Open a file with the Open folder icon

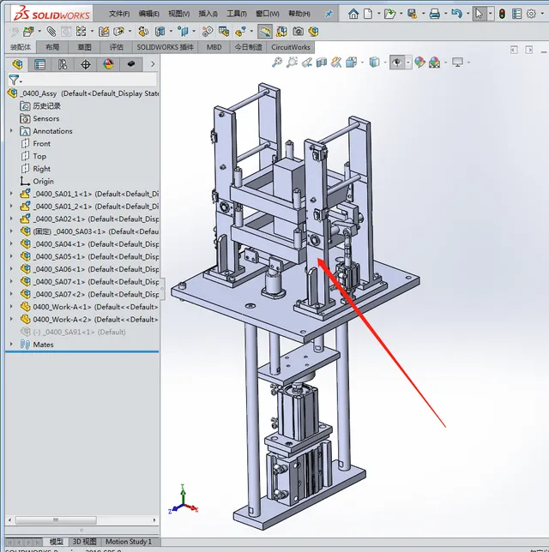[x=389, y=14]
